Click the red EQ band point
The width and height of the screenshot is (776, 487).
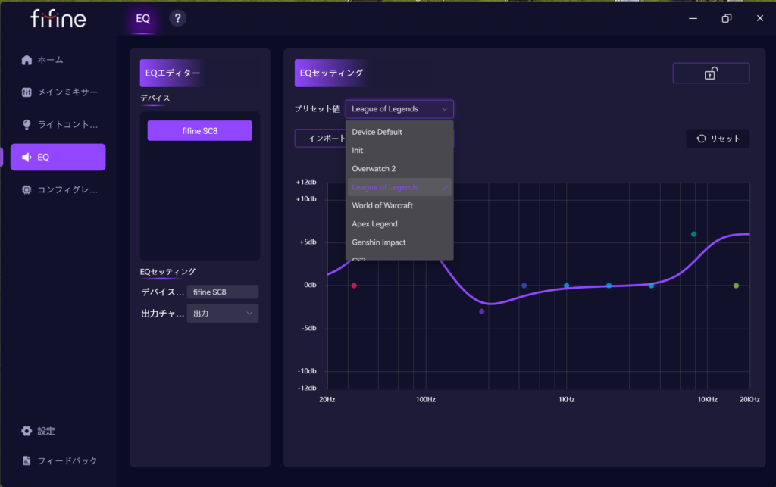(x=354, y=286)
